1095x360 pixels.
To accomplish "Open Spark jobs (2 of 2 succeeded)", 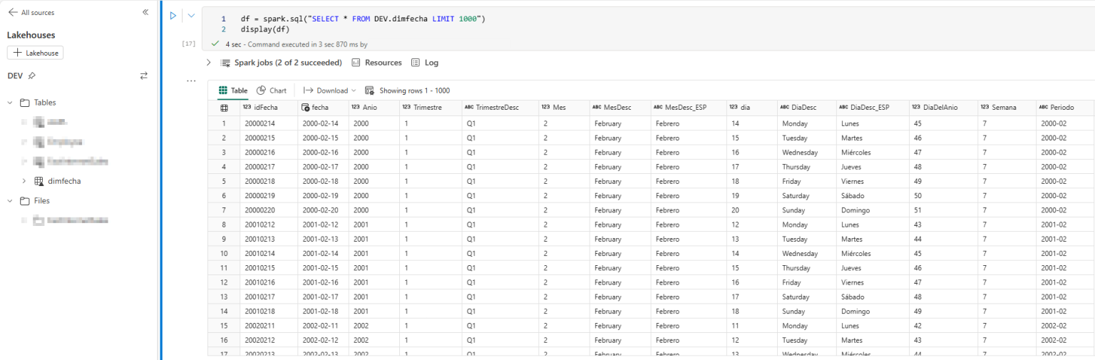I will click(288, 63).
